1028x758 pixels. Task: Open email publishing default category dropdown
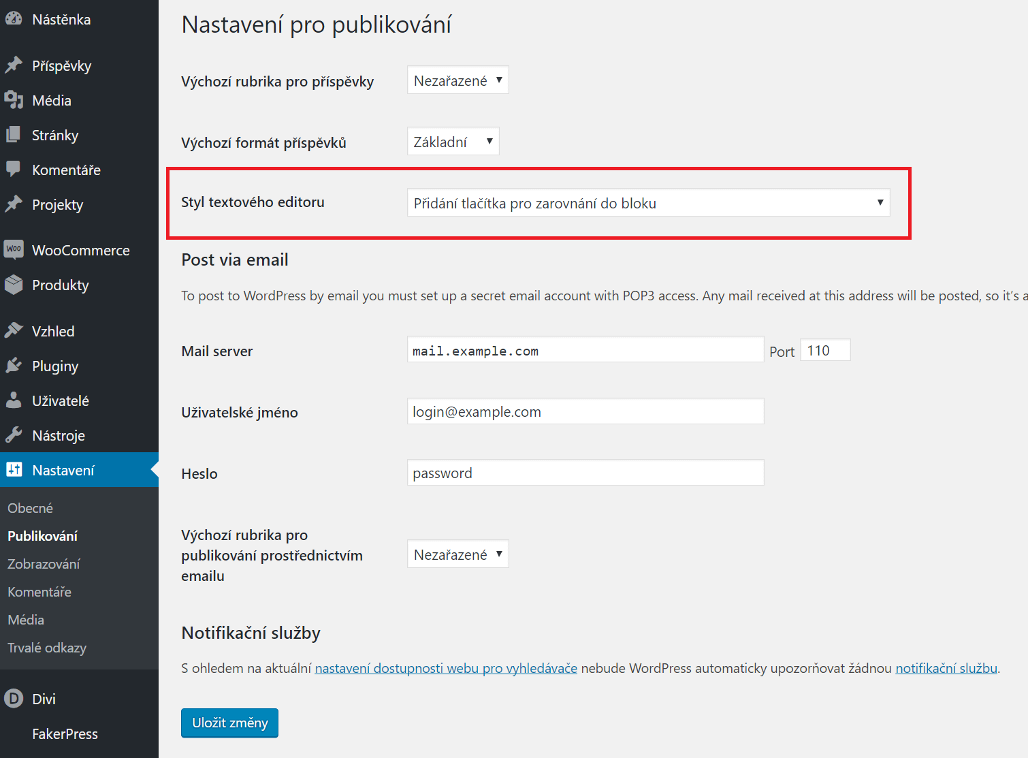[x=457, y=554]
